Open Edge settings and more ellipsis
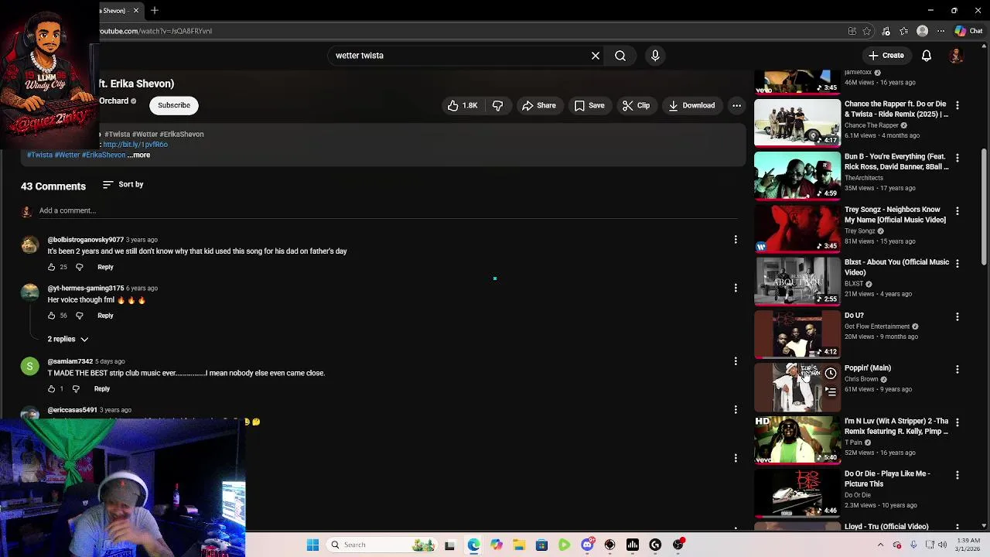 coord(940,31)
